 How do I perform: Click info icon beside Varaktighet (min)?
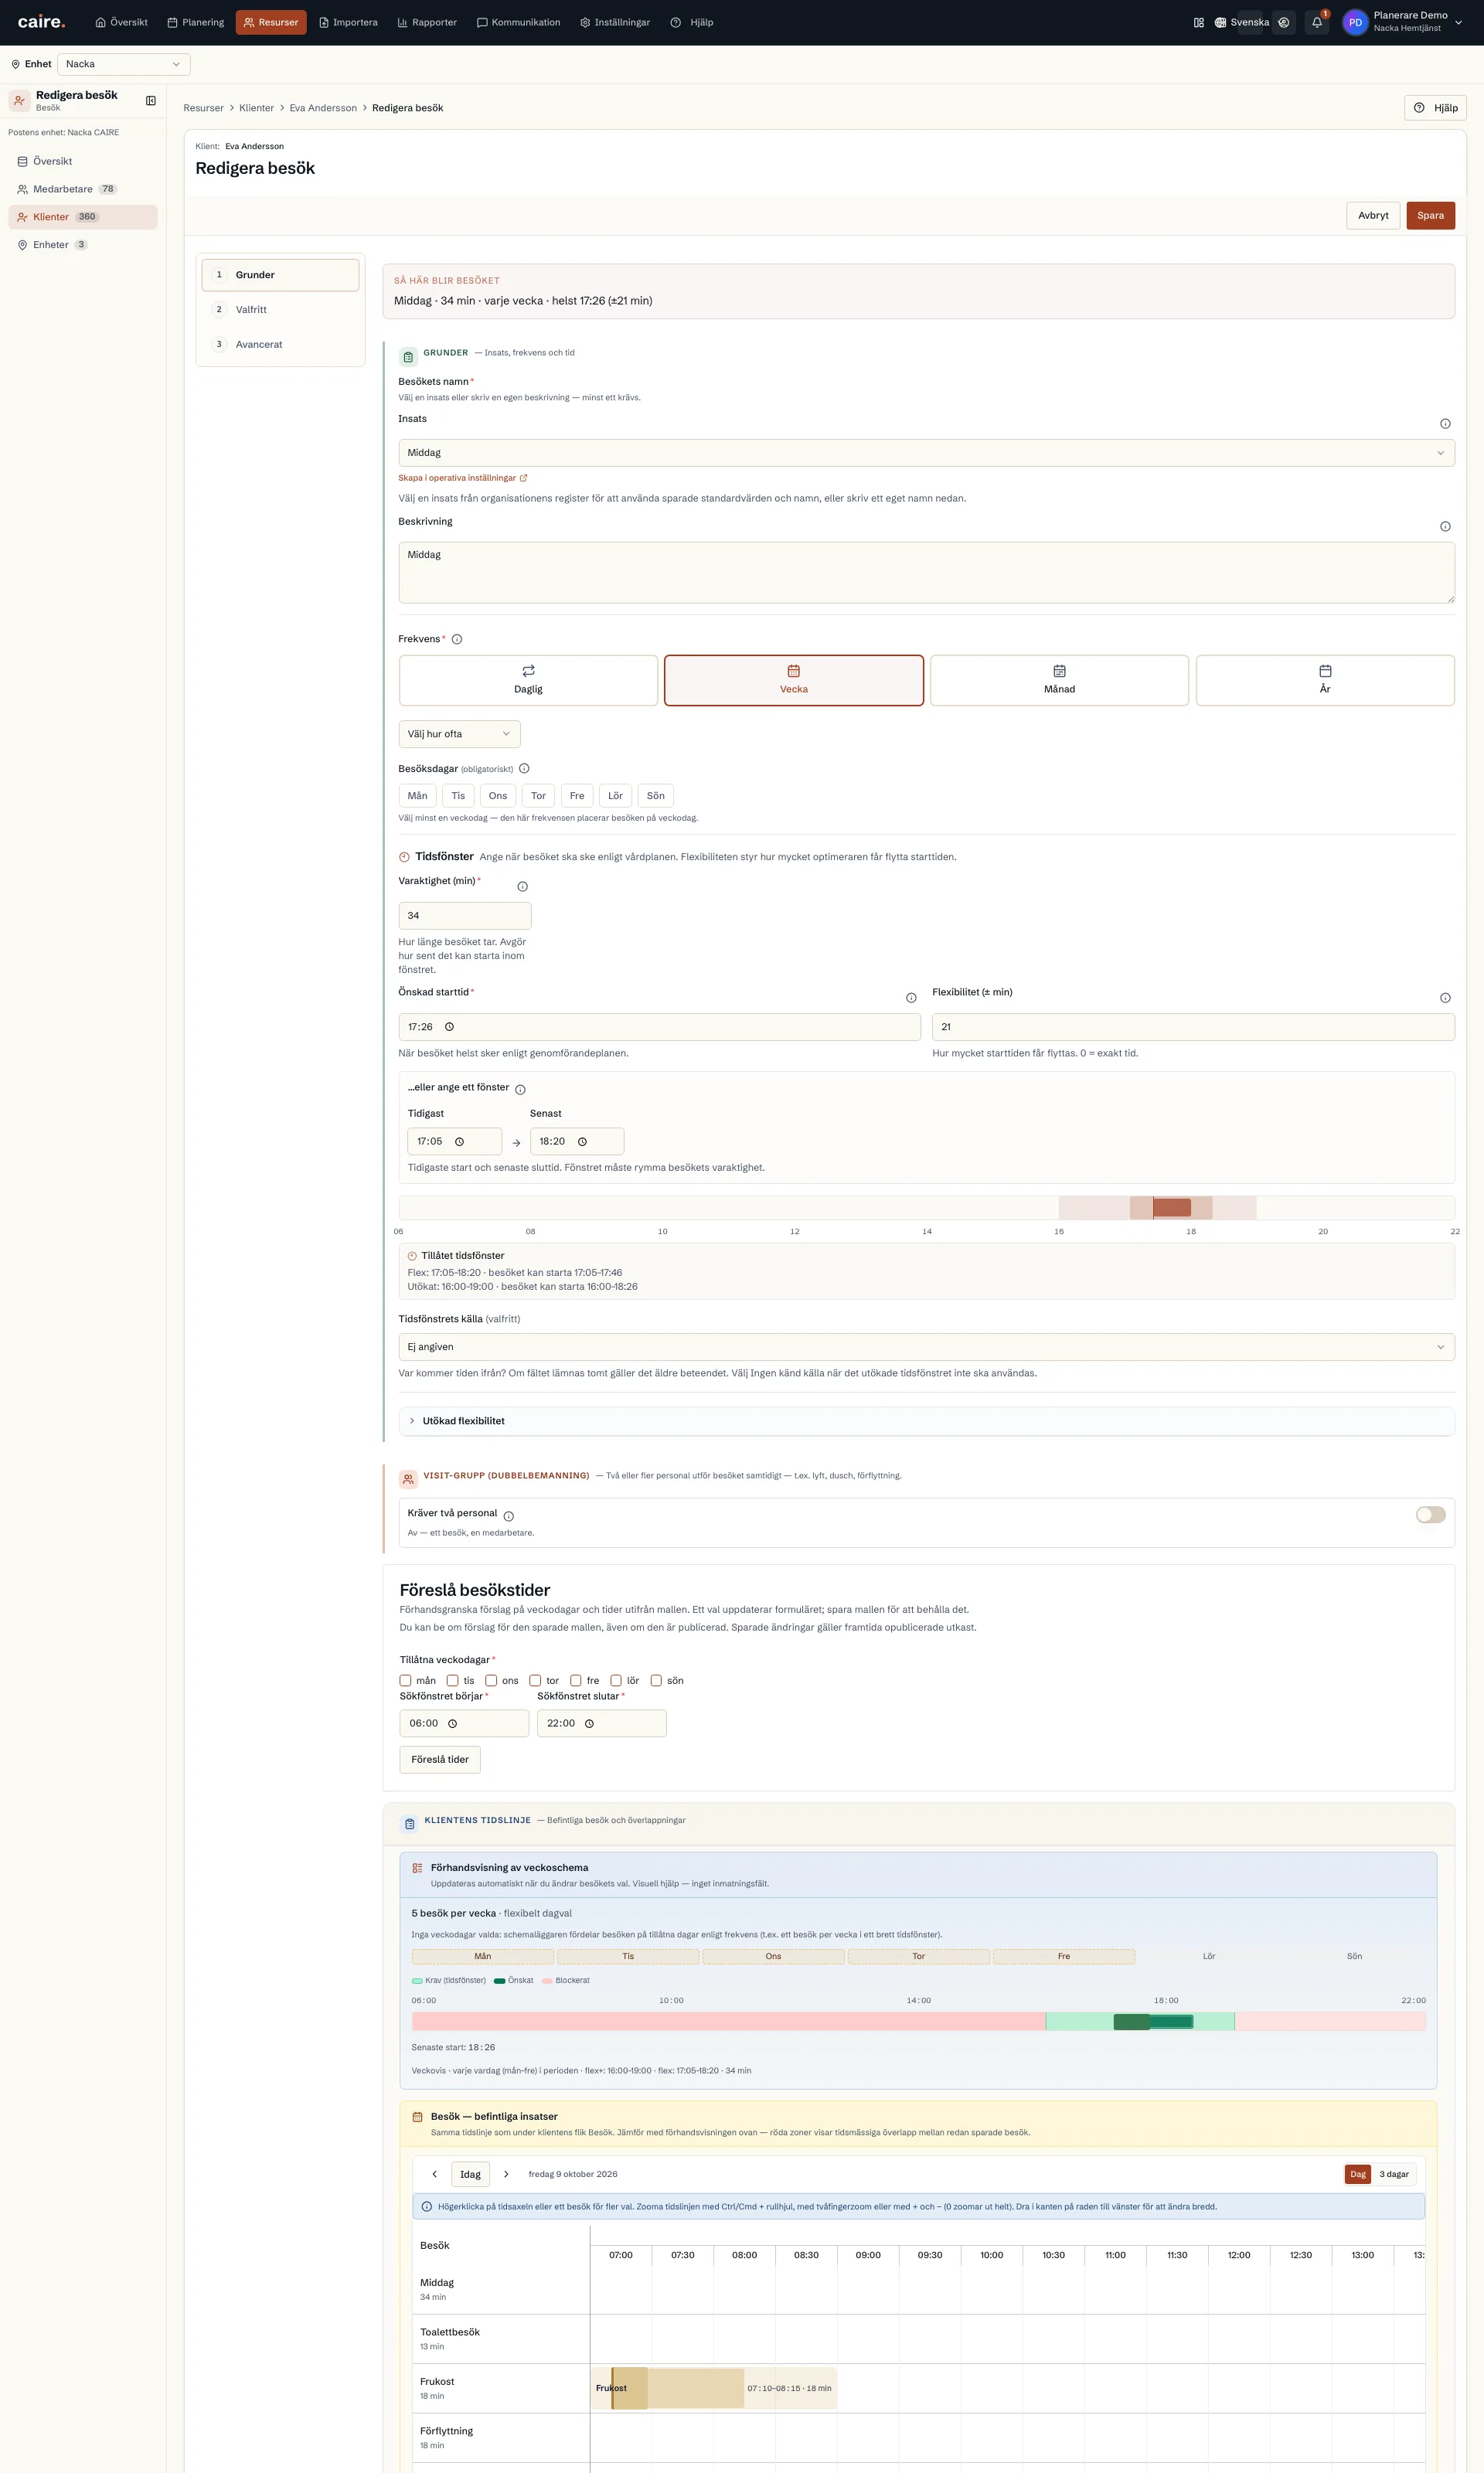coord(522,886)
